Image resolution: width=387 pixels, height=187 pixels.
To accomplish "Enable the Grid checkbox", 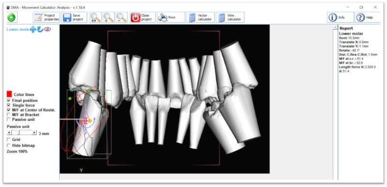I will (9, 140).
